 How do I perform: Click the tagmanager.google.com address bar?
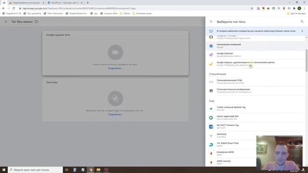click(x=134, y=9)
